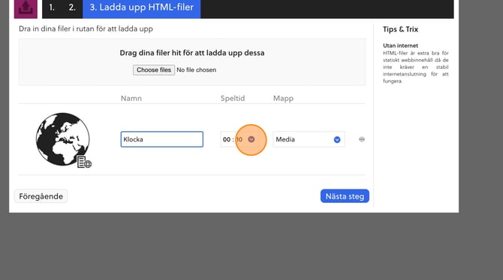
Task: Click the purple upload icon
Action: coord(26,9)
